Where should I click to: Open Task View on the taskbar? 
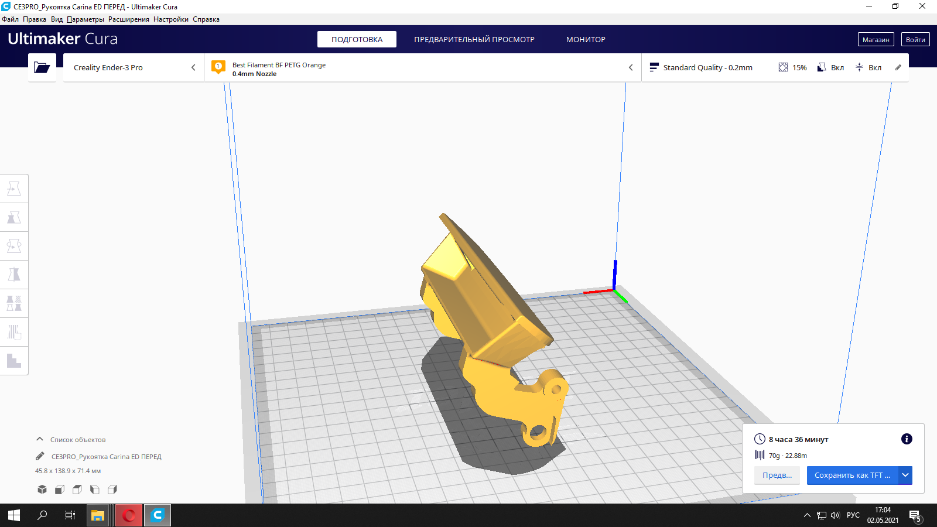(x=70, y=515)
